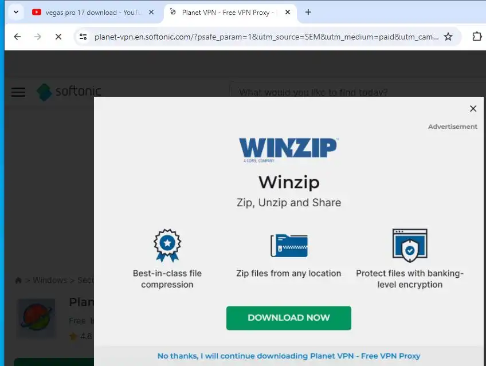
Task: Click the WinZip logo in the ad
Action: pos(289,150)
